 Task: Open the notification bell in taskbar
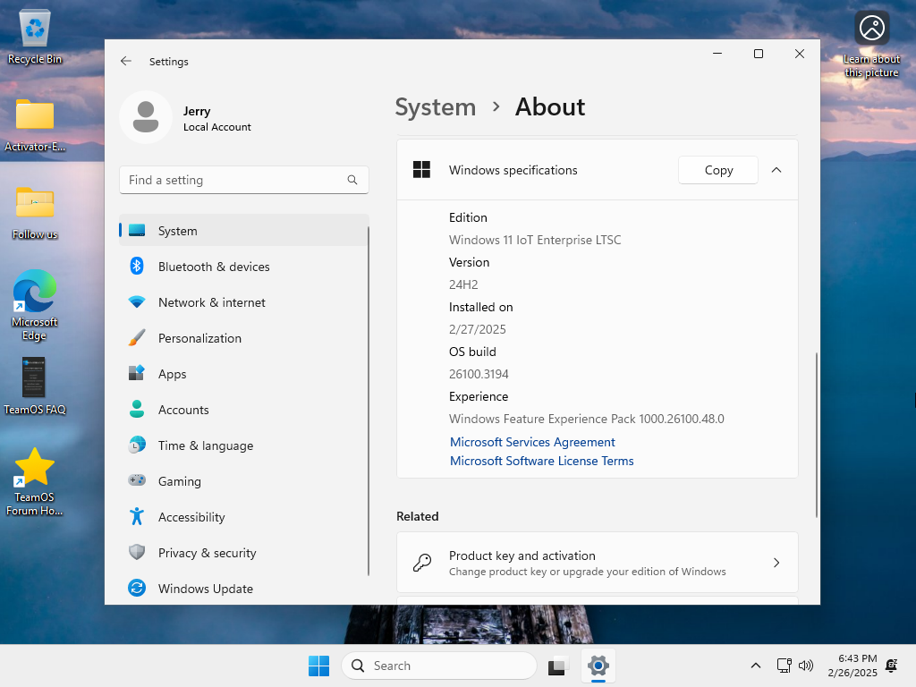[x=892, y=666]
